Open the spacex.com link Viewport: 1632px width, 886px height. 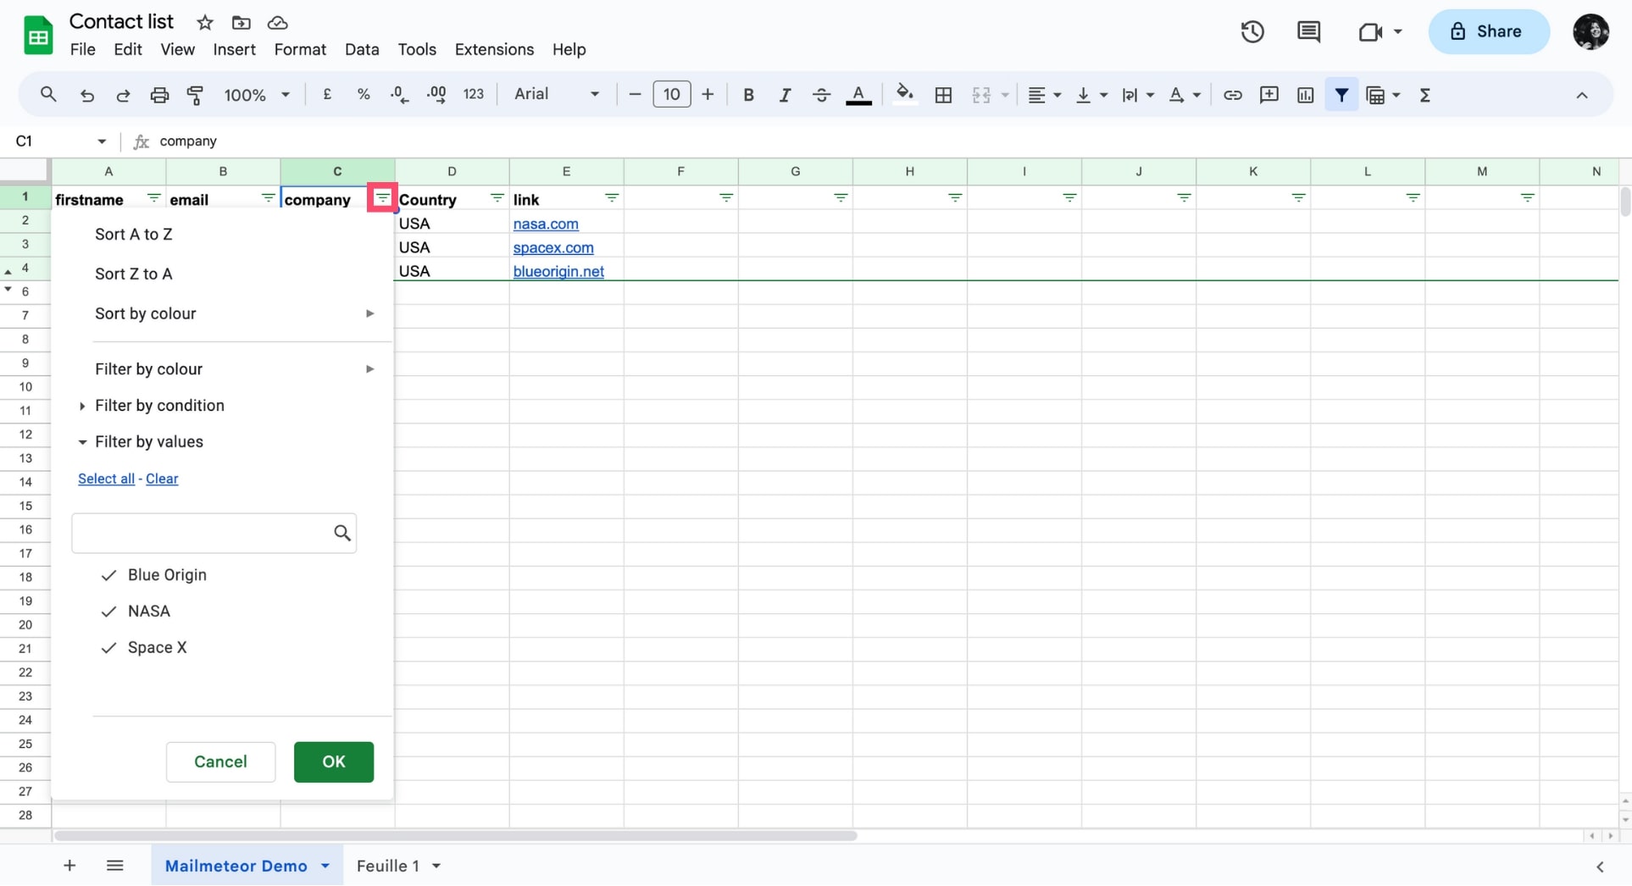pos(553,247)
